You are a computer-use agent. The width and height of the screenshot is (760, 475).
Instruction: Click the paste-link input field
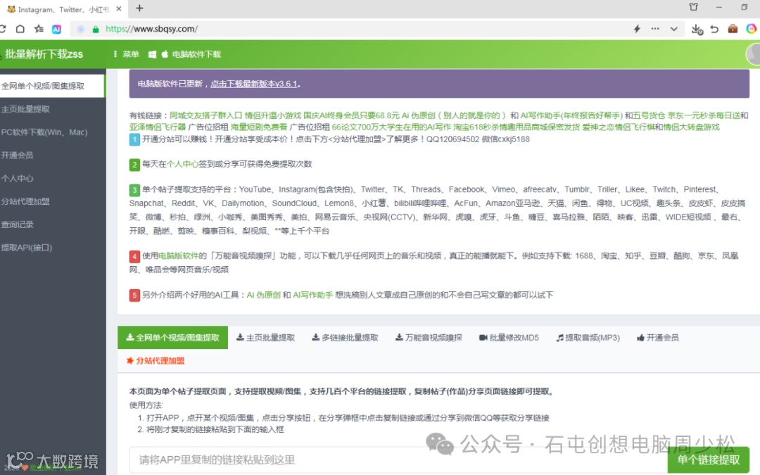398,460
